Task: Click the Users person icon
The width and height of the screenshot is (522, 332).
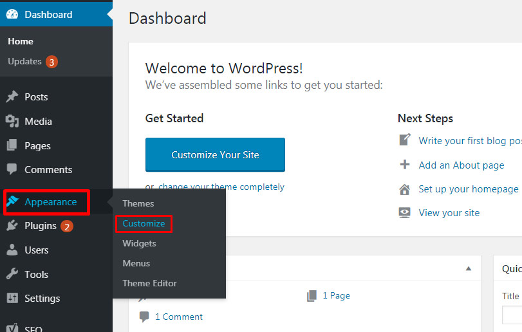Action: tap(12, 250)
